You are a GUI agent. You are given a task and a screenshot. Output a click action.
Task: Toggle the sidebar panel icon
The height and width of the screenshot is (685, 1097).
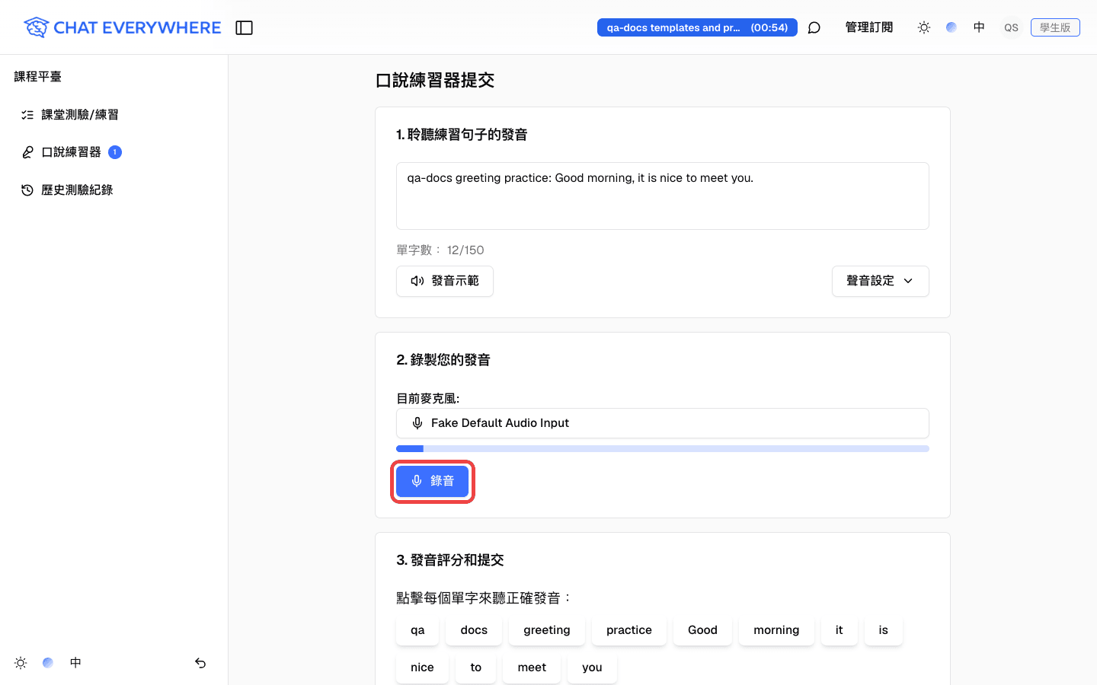point(244,27)
